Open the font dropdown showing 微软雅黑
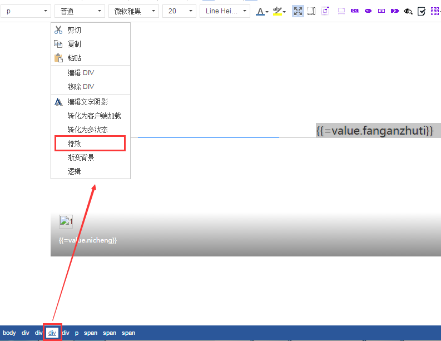The image size is (441, 341). [133, 11]
